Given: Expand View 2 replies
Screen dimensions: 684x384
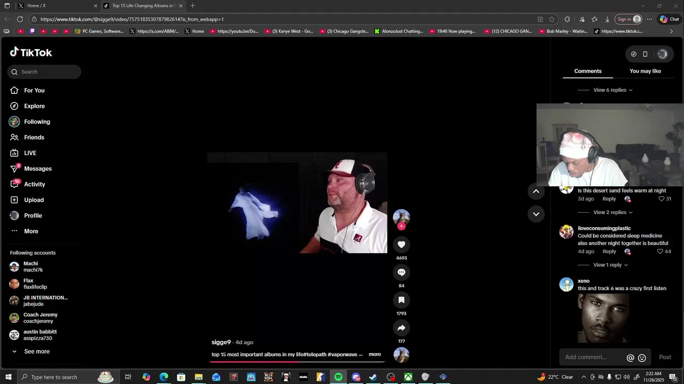Looking at the screenshot, I should click(613, 212).
